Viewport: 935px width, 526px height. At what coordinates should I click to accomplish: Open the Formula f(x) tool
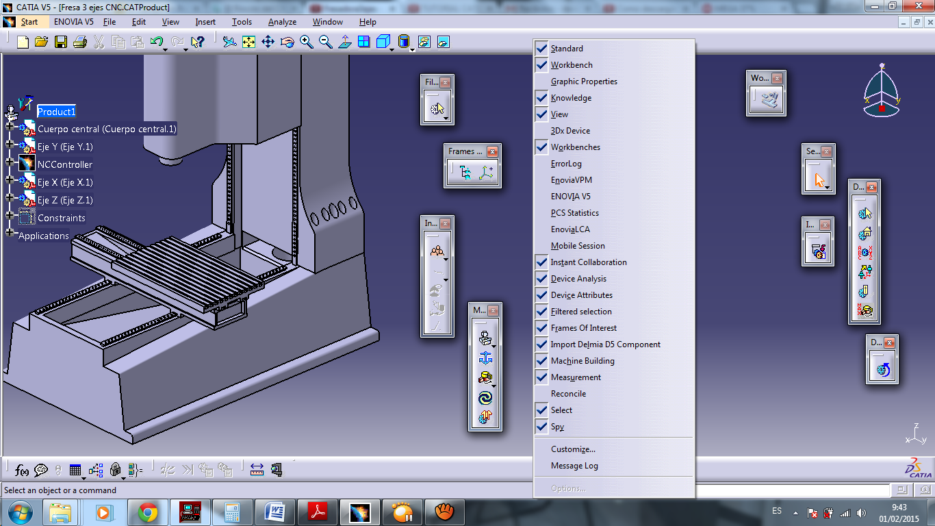[22, 470]
